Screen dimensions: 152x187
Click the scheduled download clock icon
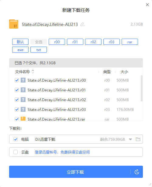coord(137,172)
